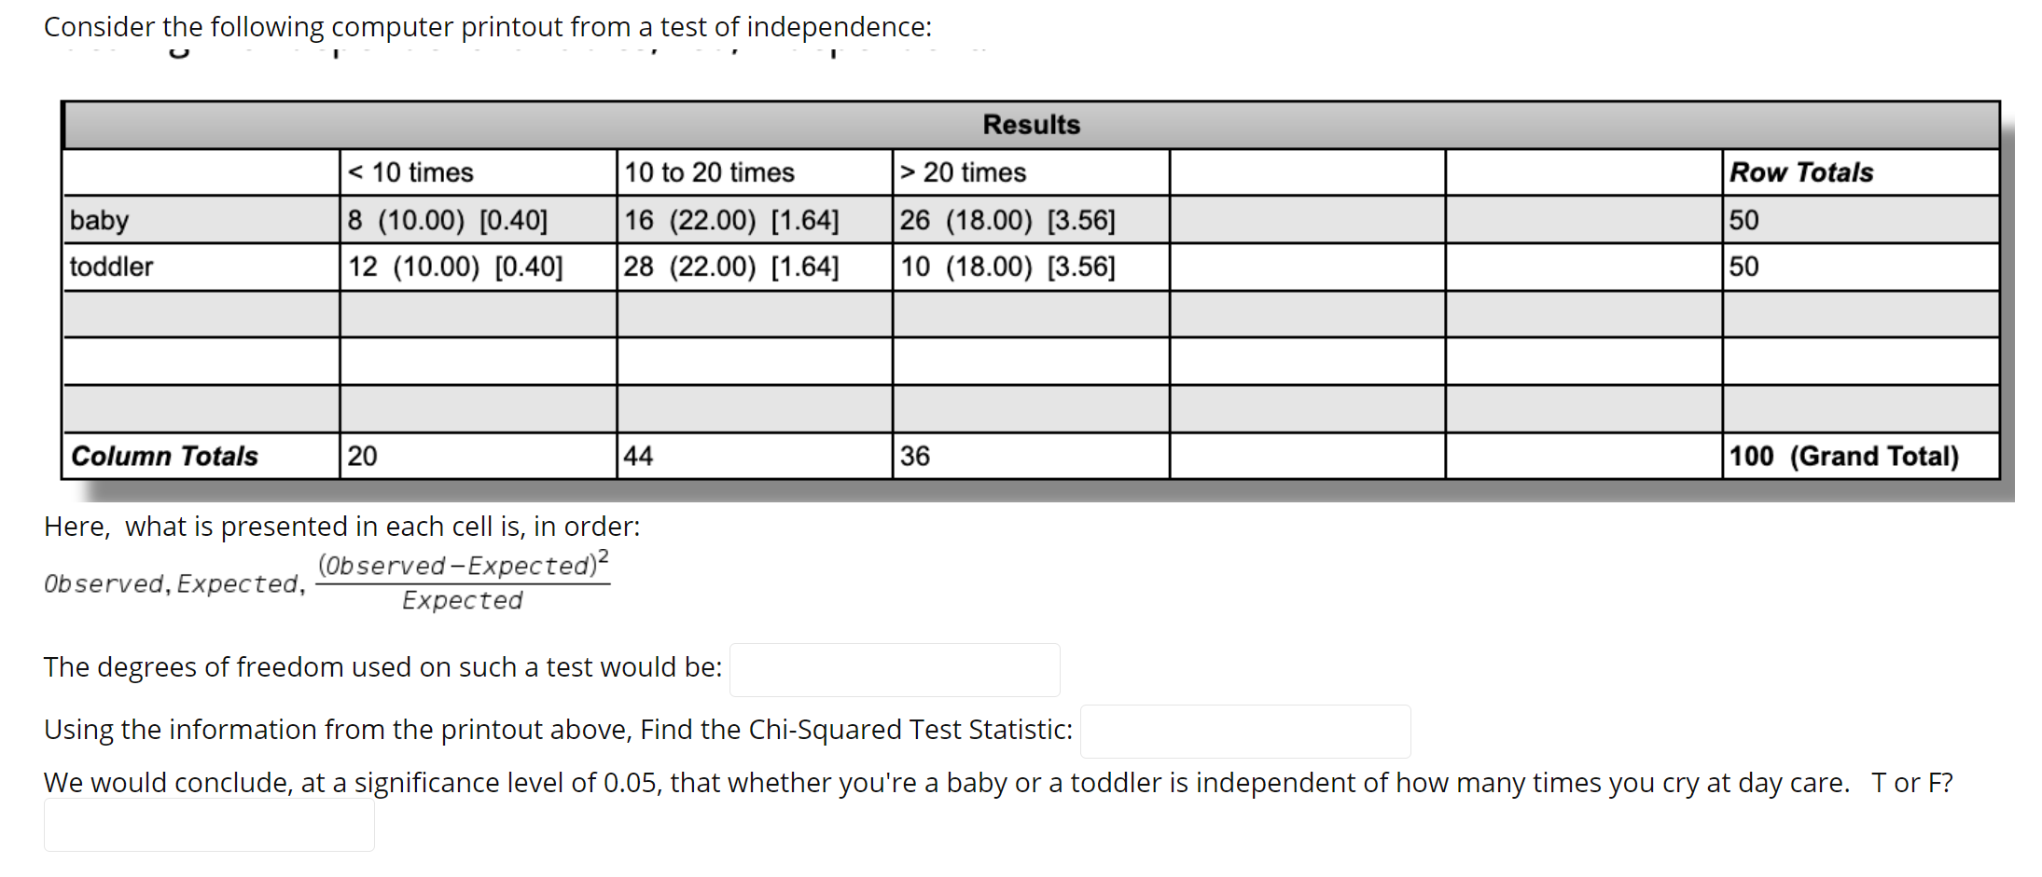
Task: Click the Observed Expected formula text
Action: (325, 582)
